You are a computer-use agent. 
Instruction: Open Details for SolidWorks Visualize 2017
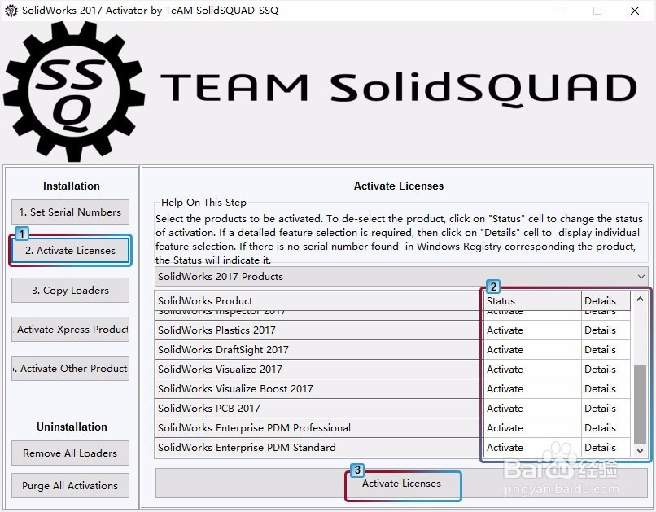(606, 370)
